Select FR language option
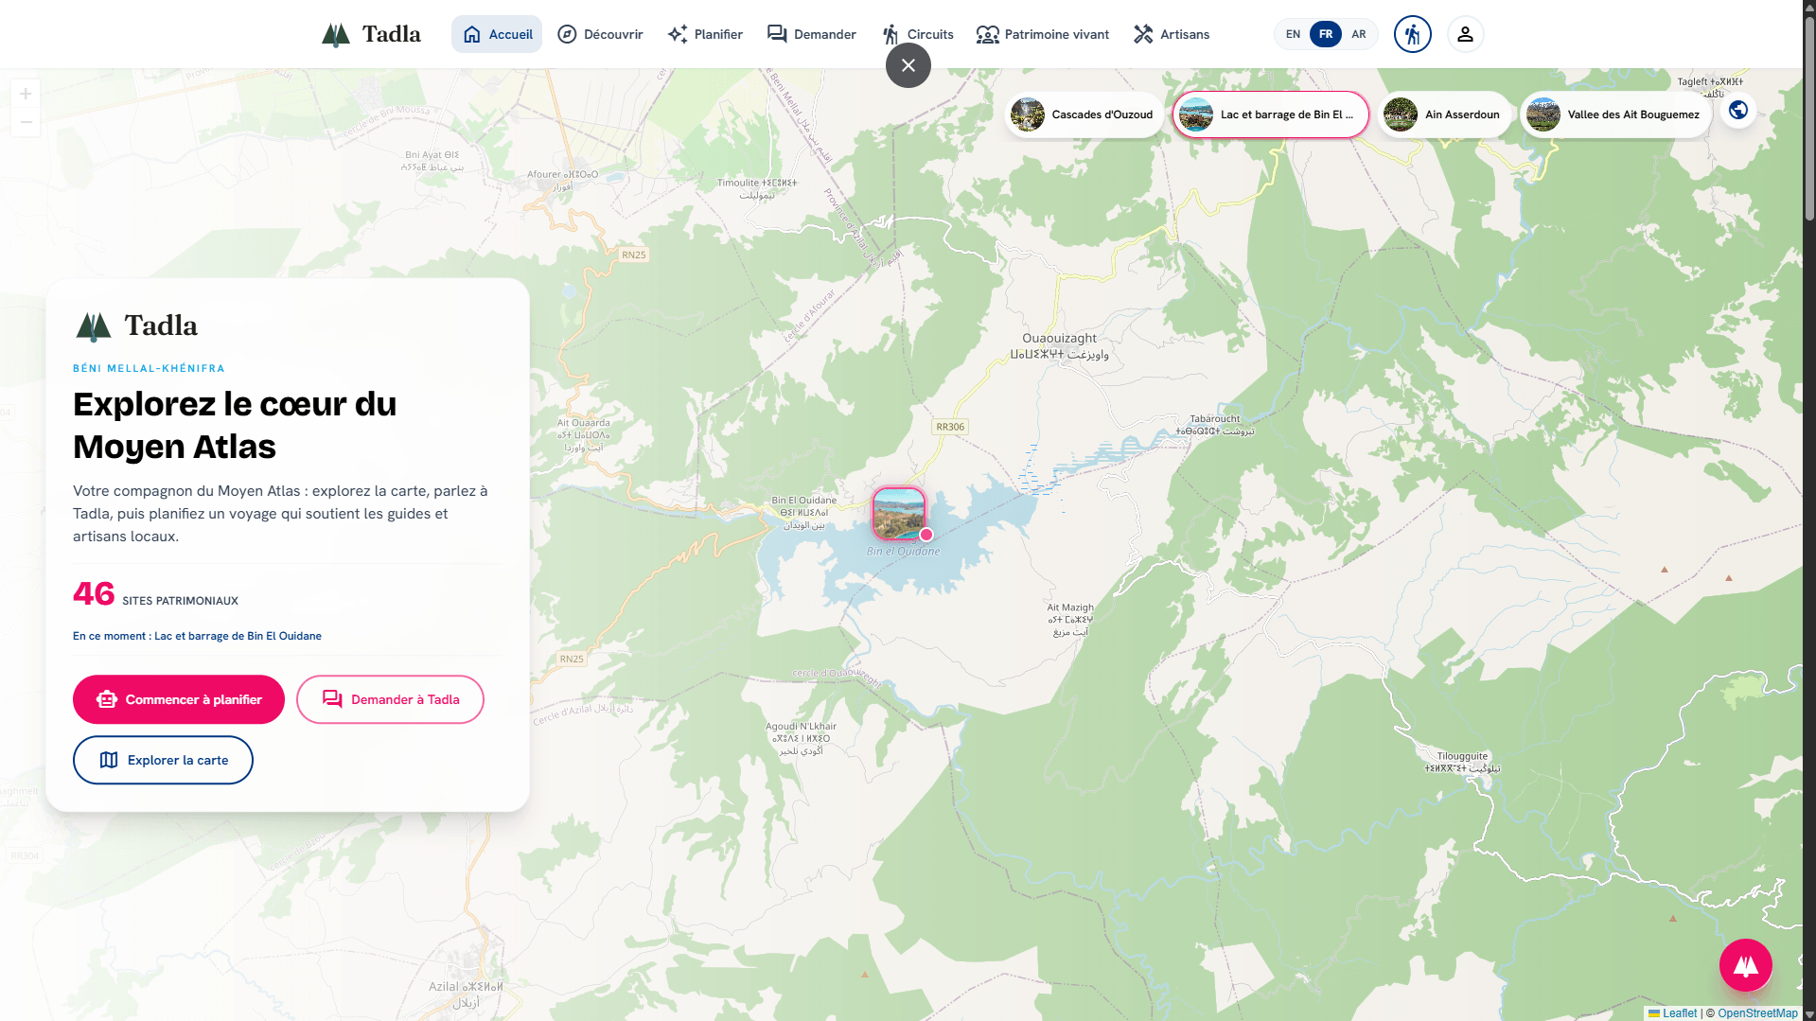Screen dimensions: 1816x1021 tap(1326, 34)
